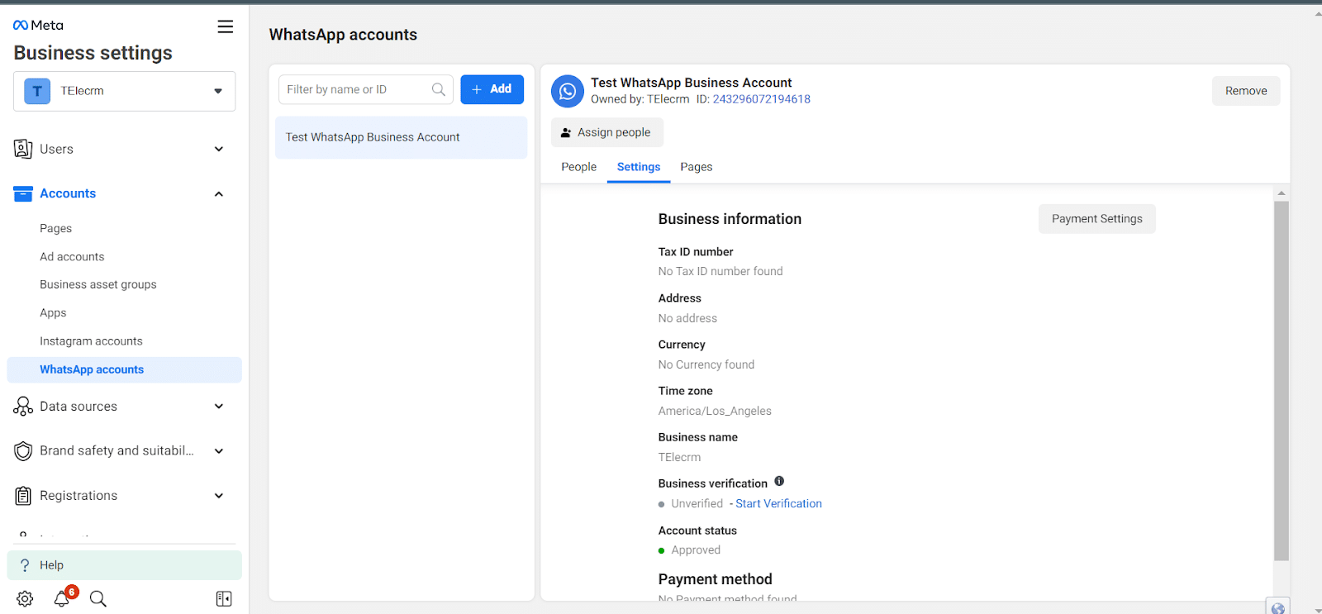Viewport: 1322px width, 614px height.
Task: Open Instagram accounts in the sidebar
Action: tap(91, 341)
